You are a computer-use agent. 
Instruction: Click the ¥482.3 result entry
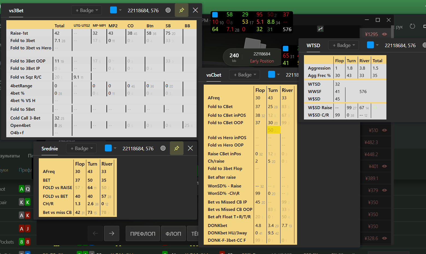point(371,142)
